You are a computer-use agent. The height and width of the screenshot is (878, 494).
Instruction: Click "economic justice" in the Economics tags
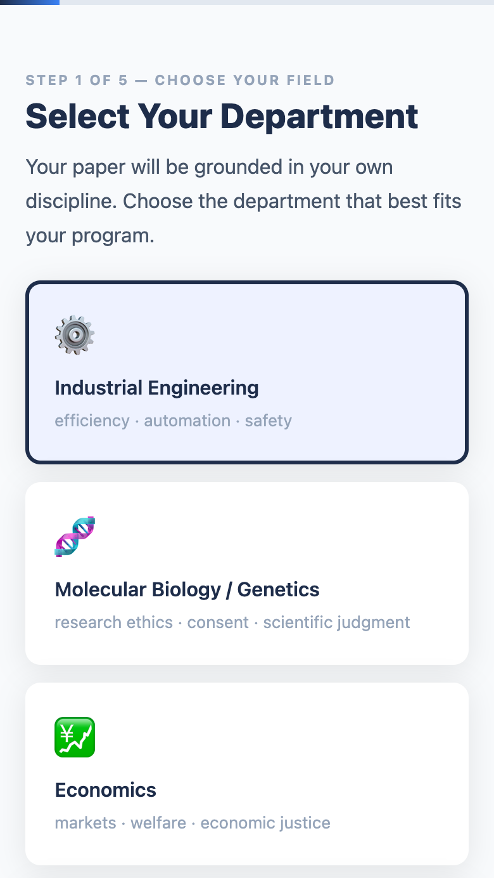point(265,823)
